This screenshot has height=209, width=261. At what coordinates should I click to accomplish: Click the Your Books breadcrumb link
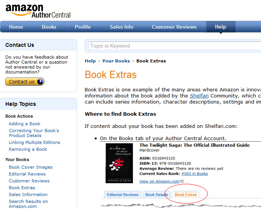point(116,61)
